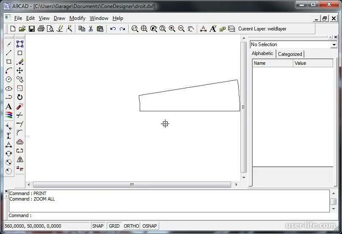Click the horizontal scrollbar thumb of canvas
Screen dimensions: 342x234
tap(132, 185)
